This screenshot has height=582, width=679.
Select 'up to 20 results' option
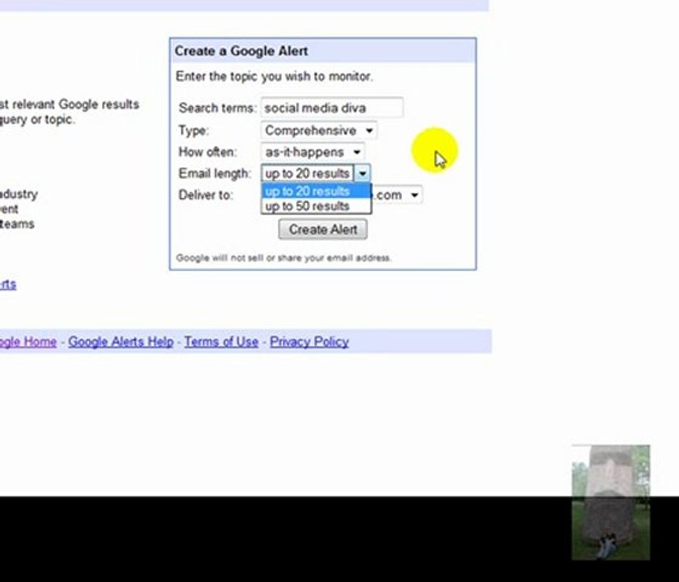coord(316,191)
